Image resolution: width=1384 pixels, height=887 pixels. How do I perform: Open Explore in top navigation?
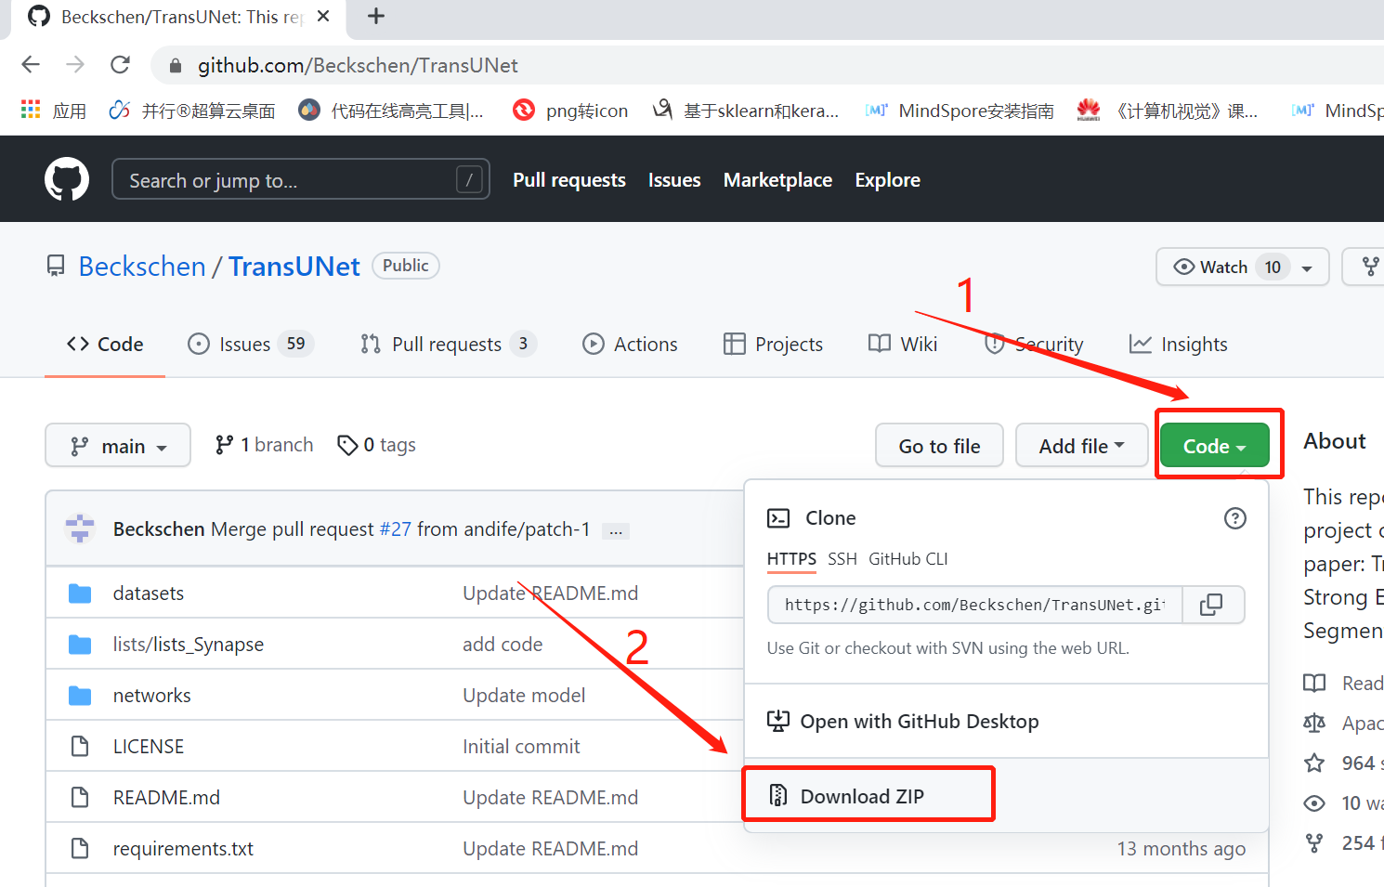[x=888, y=180]
